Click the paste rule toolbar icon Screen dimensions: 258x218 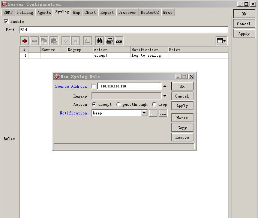pos(54,41)
